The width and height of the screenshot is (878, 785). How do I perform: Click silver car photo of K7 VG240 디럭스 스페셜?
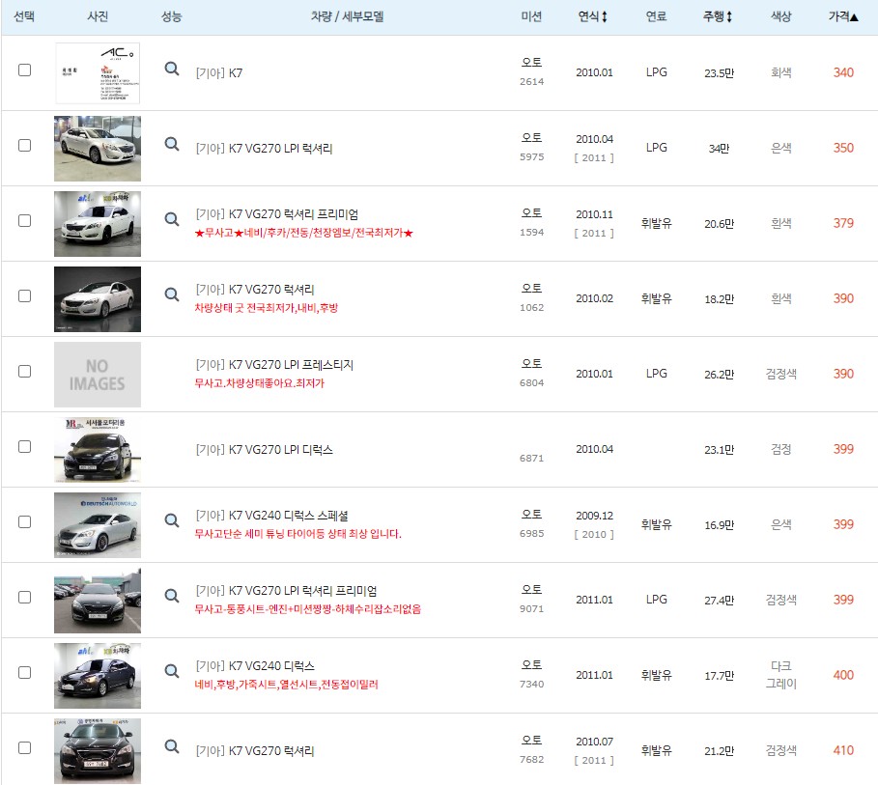pos(98,525)
